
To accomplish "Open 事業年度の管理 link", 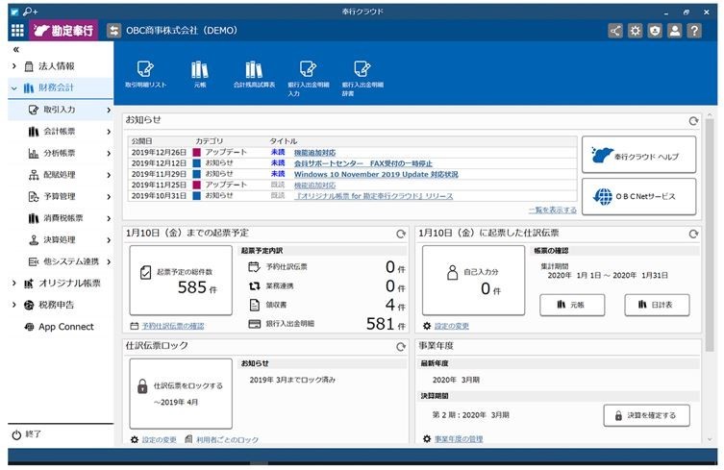I will click(459, 439).
